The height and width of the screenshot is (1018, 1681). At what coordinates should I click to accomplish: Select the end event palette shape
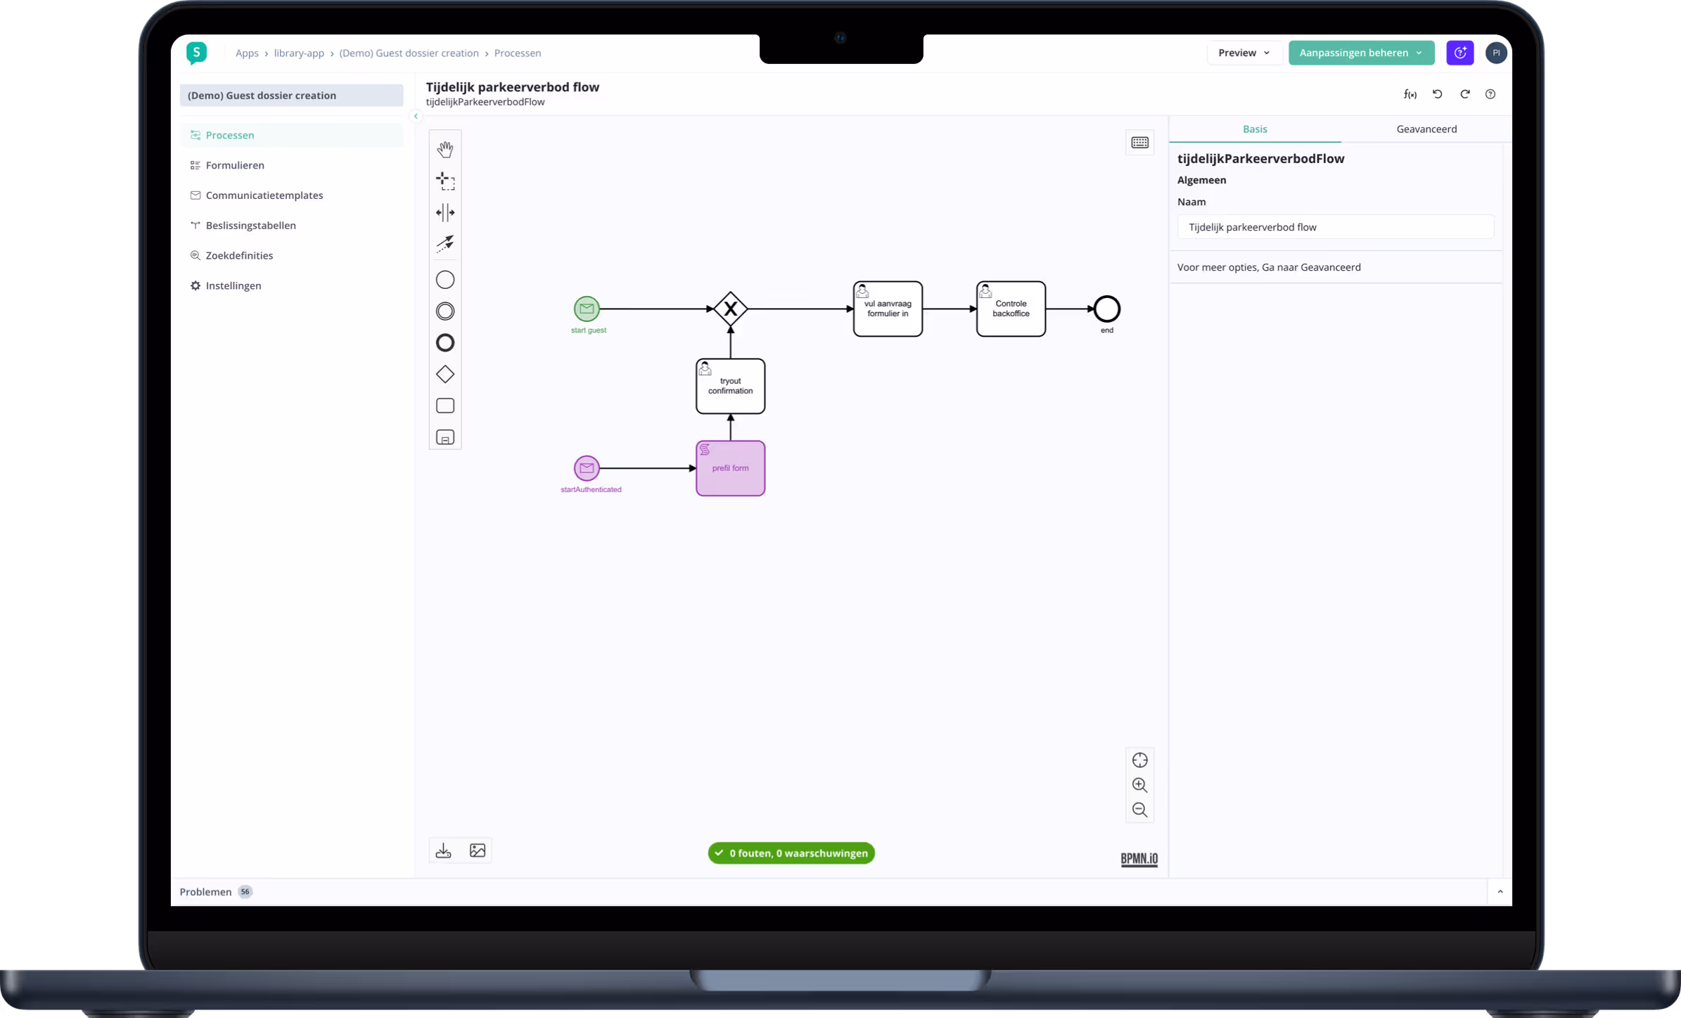[445, 343]
